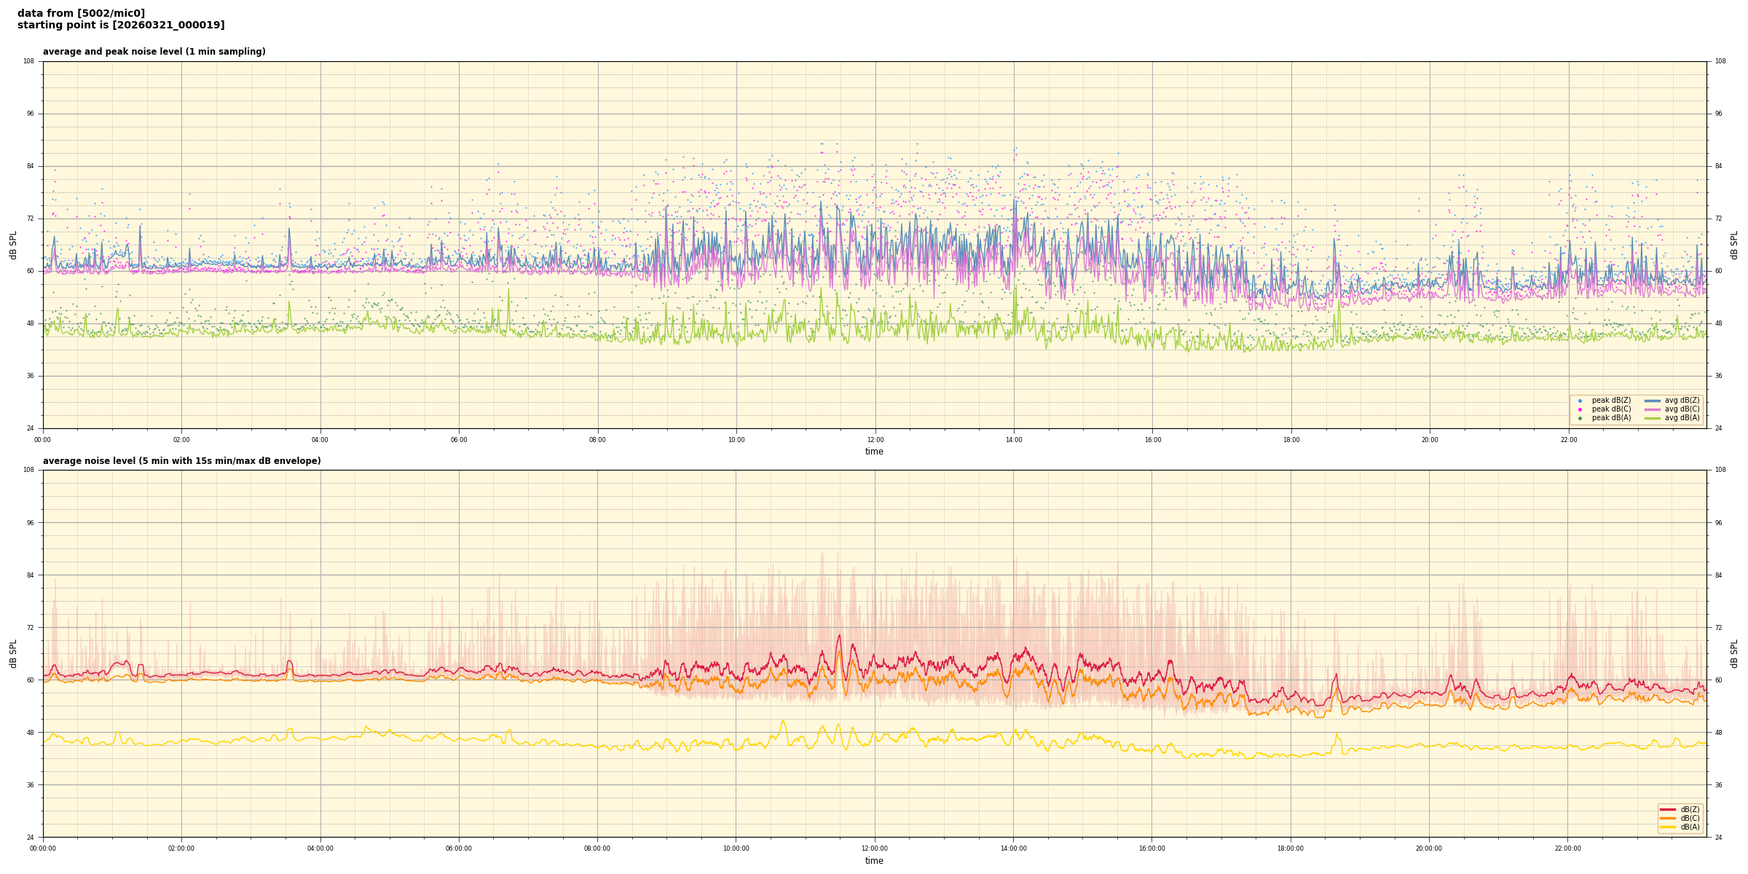This screenshot has width=1748, height=874.
Task: Click the avg dB(C) pink line legend swatch
Action: pos(1652,409)
